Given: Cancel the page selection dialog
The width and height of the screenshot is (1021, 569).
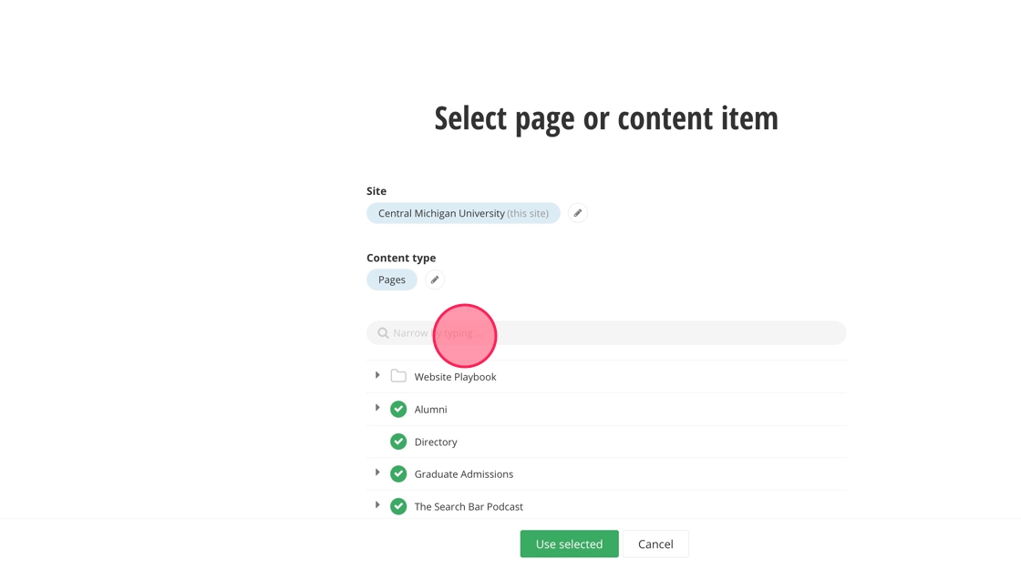Looking at the screenshot, I should 655,544.
